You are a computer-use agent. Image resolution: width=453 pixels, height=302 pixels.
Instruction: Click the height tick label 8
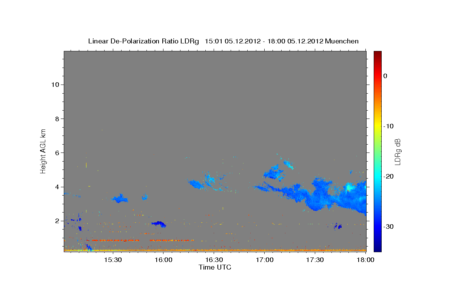[x=57, y=119]
